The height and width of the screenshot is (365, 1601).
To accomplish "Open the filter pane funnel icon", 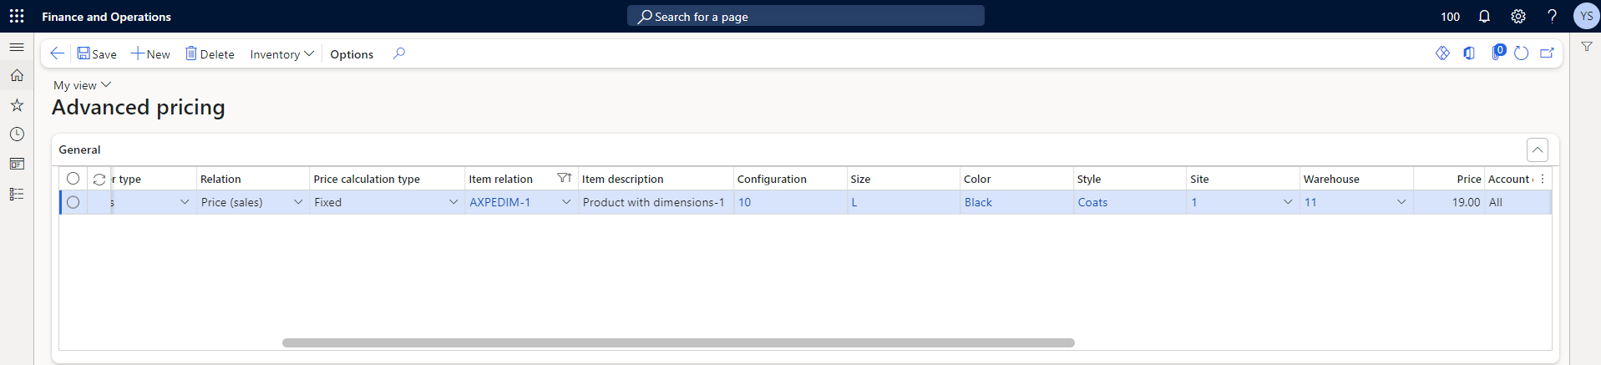I will (1586, 48).
